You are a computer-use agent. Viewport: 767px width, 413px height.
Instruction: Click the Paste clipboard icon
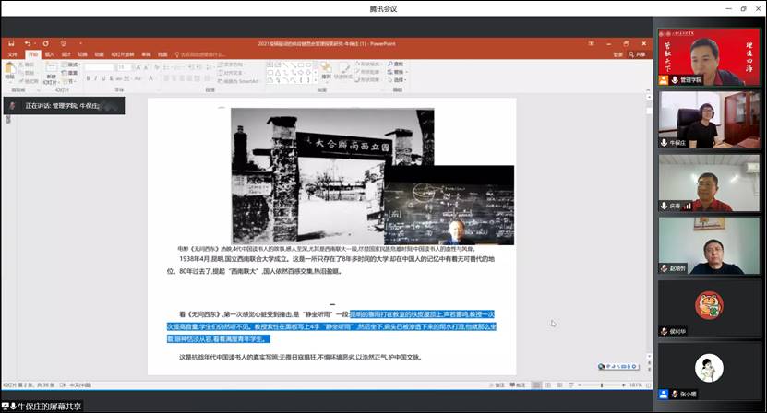tap(10, 70)
